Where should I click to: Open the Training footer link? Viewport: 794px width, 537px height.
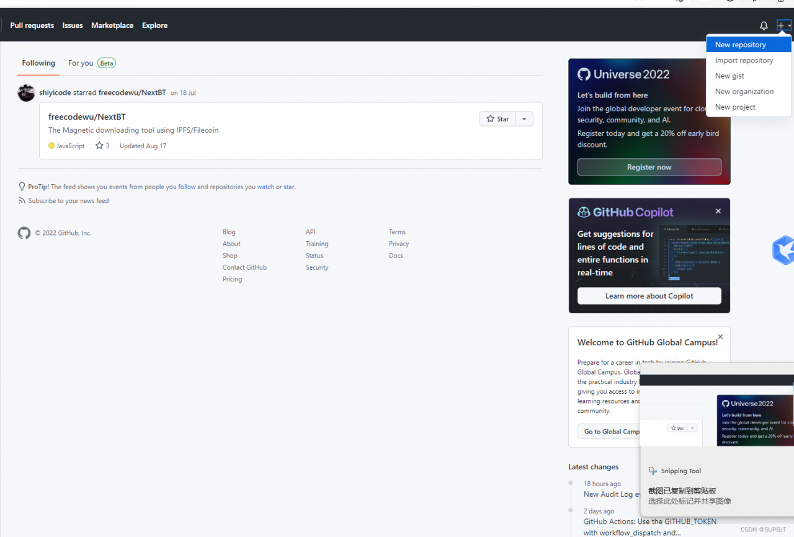click(x=317, y=244)
